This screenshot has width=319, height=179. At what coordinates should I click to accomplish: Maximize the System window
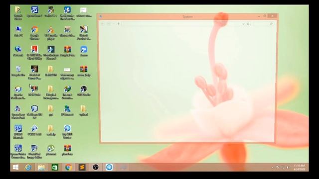[265, 16]
